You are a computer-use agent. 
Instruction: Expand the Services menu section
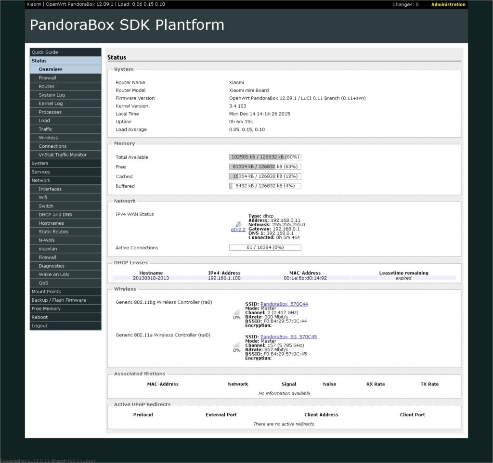coord(41,172)
